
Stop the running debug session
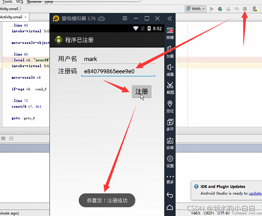click(245, 9)
